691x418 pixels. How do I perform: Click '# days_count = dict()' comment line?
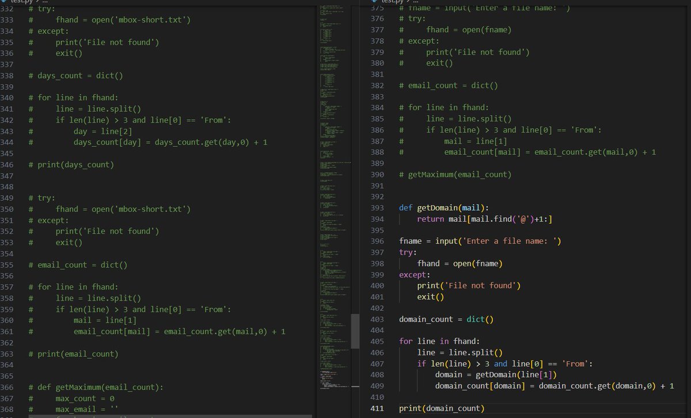point(75,76)
